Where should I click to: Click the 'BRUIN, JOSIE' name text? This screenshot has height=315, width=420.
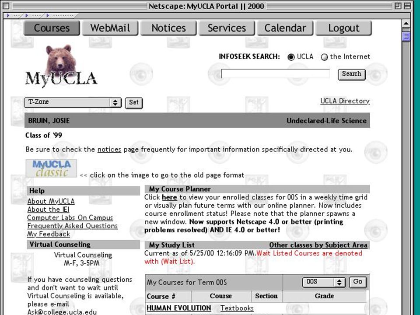(x=49, y=121)
